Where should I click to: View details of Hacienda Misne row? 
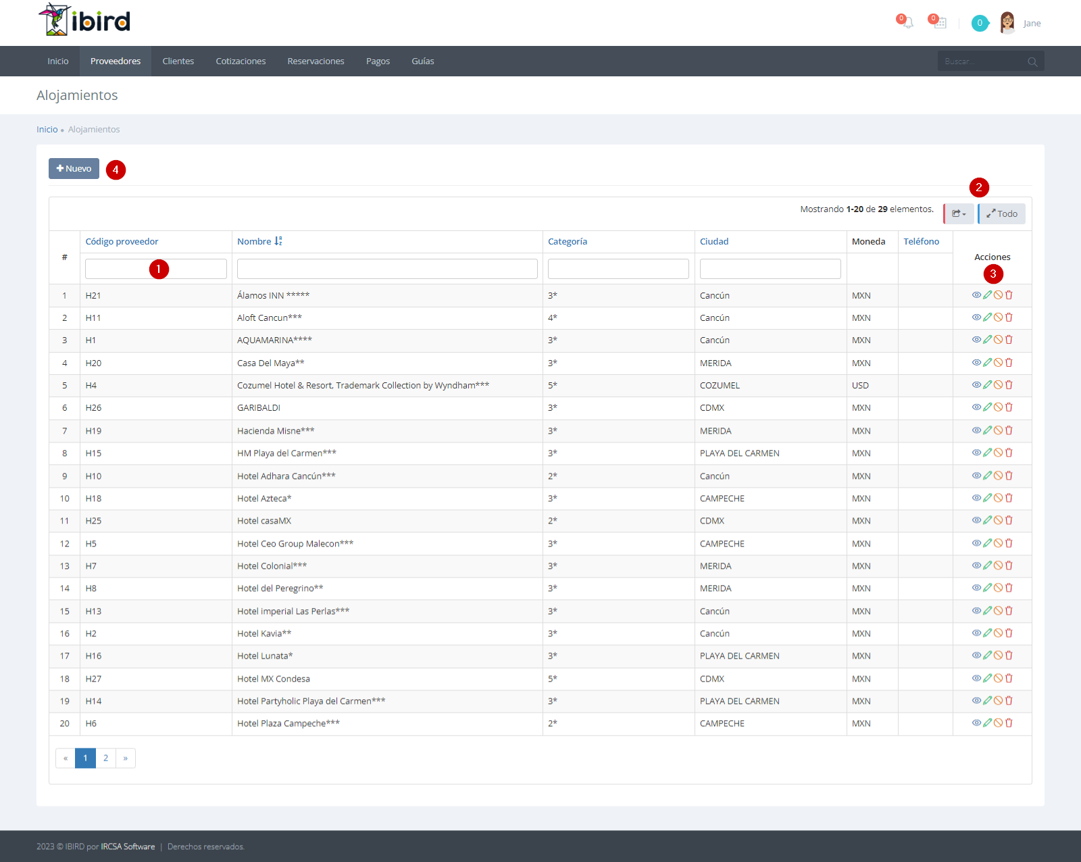(x=976, y=430)
